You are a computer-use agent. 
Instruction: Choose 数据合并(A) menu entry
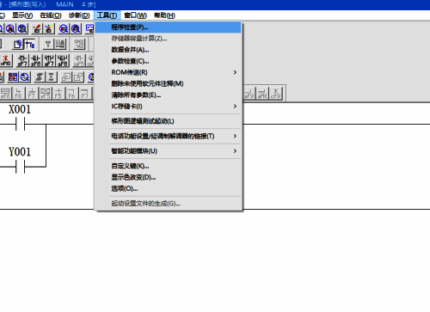(x=168, y=50)
